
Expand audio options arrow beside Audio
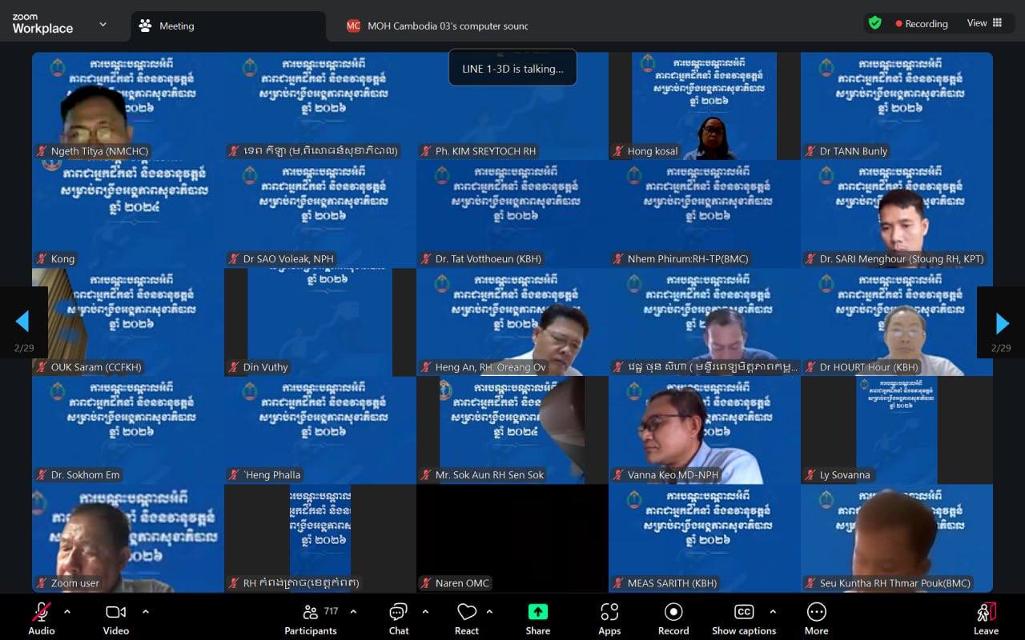67,612
